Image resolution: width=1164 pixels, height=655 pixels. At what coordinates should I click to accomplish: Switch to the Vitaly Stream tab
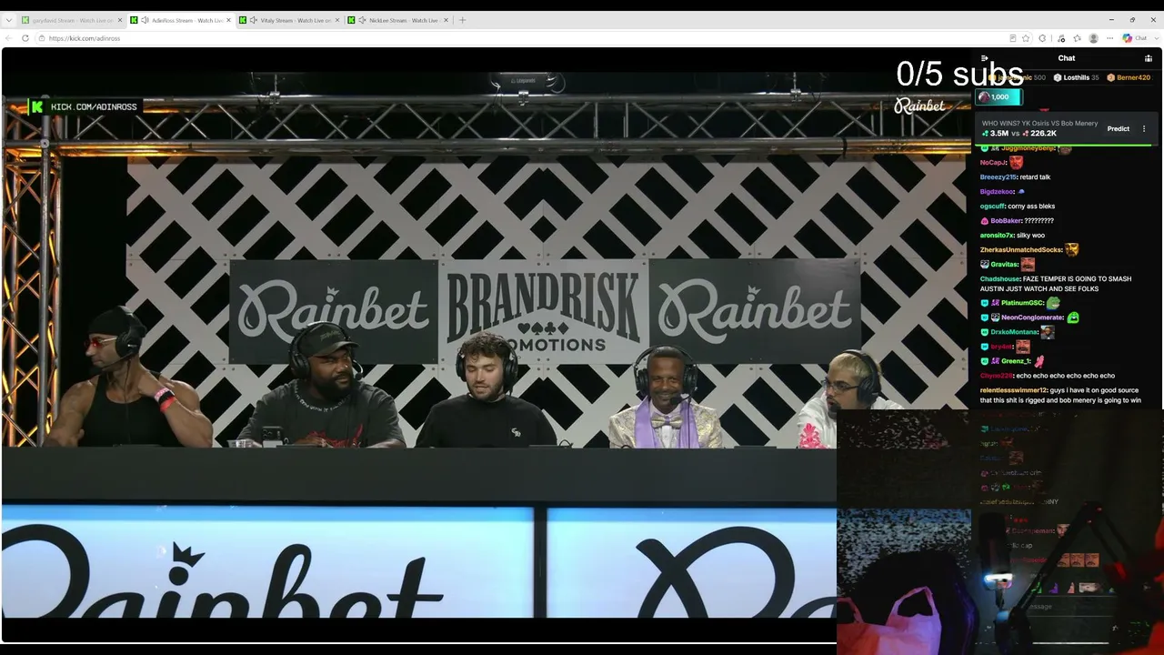289,20
